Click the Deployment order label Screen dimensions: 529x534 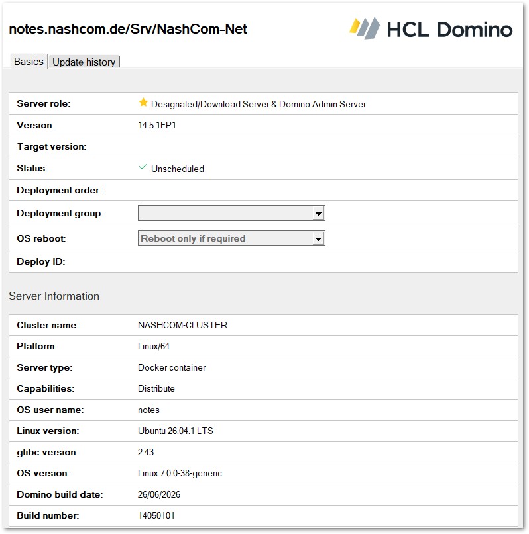click(59, 190)
